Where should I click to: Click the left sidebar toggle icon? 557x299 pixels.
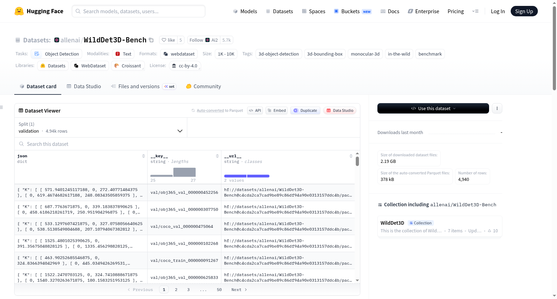(x=1, y=107)
